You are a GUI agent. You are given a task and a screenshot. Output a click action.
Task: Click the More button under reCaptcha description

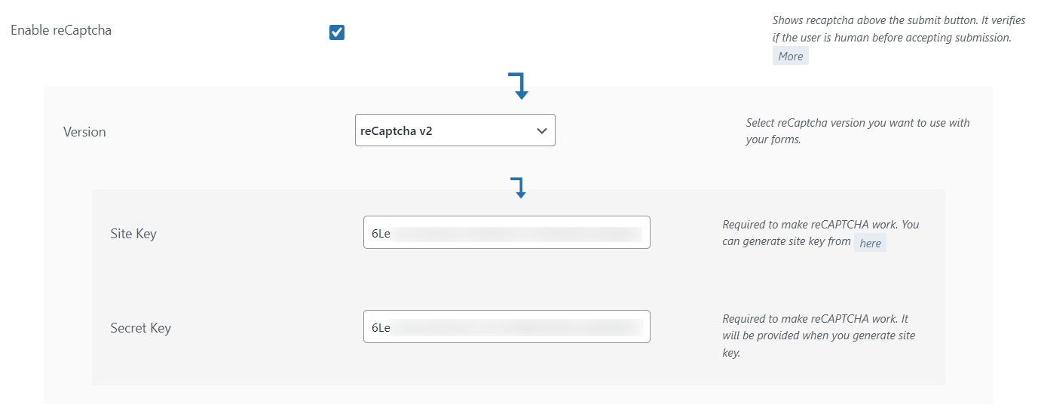[790, 56]
